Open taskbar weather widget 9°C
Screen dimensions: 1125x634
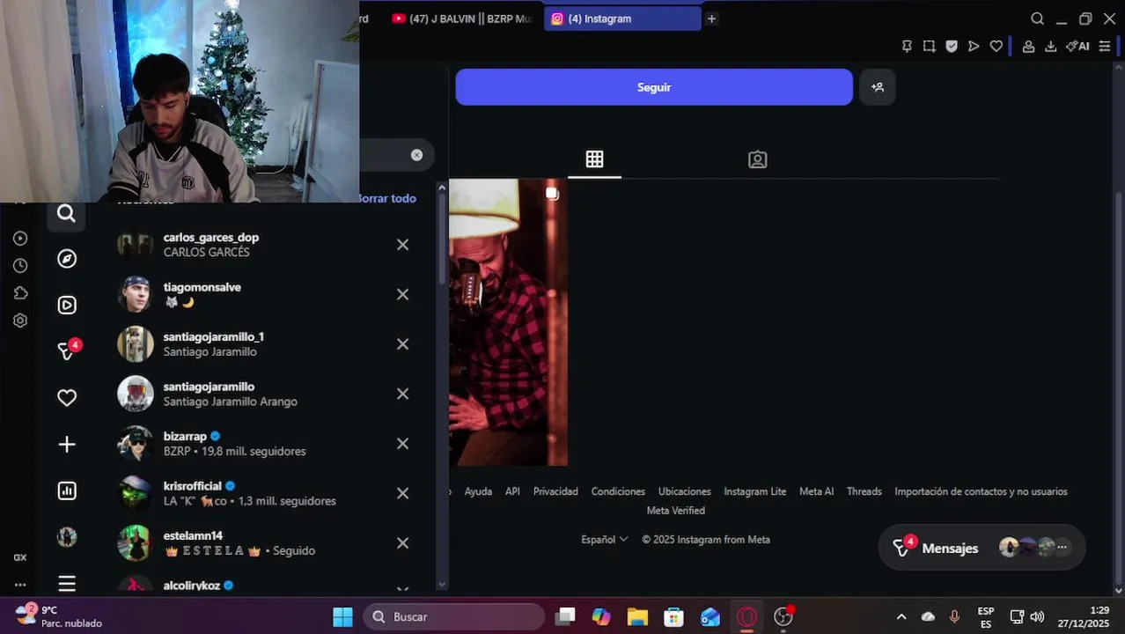(x=60, y=616)
